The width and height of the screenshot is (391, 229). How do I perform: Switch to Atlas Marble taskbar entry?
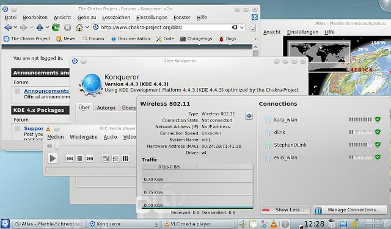(x=49, y=224)
